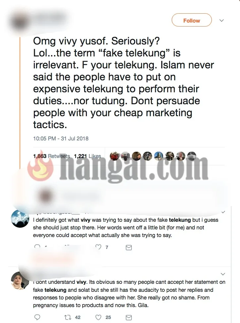Click the bold 'telekung' keyword in first reply

[180, 220]
